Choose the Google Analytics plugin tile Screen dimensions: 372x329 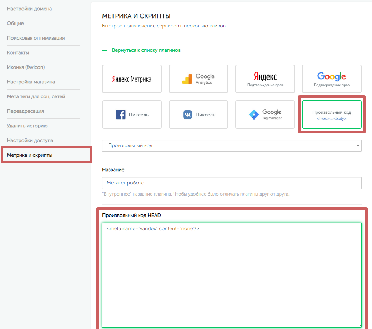198,79
